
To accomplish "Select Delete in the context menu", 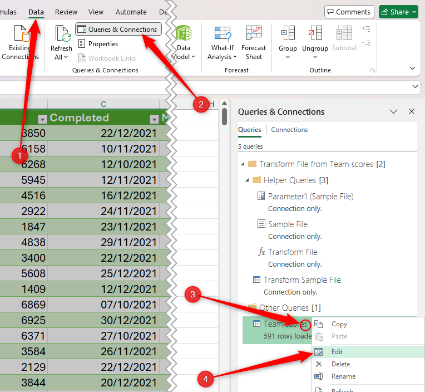I will coord(340,364).
